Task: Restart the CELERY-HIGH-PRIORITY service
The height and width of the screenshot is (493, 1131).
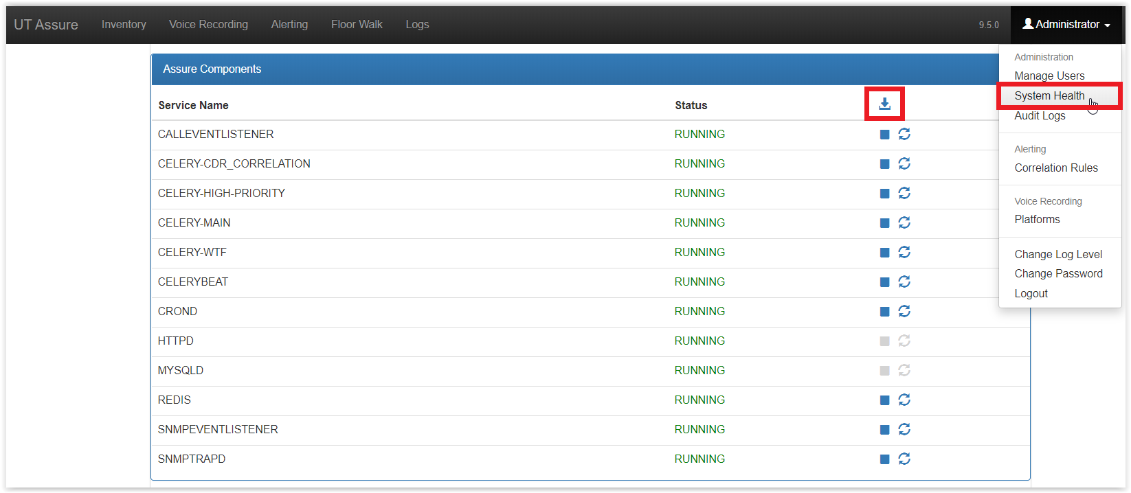Action: pyautogui.click(x=904, y=193)
